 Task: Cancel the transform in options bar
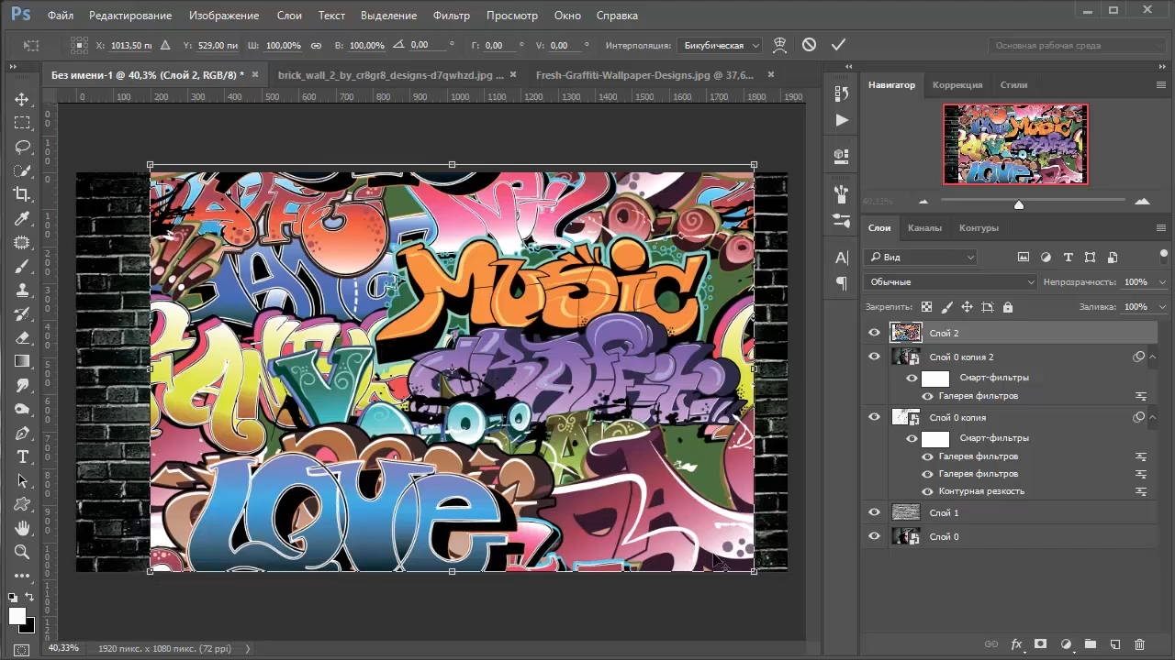[x=809, y=45]
